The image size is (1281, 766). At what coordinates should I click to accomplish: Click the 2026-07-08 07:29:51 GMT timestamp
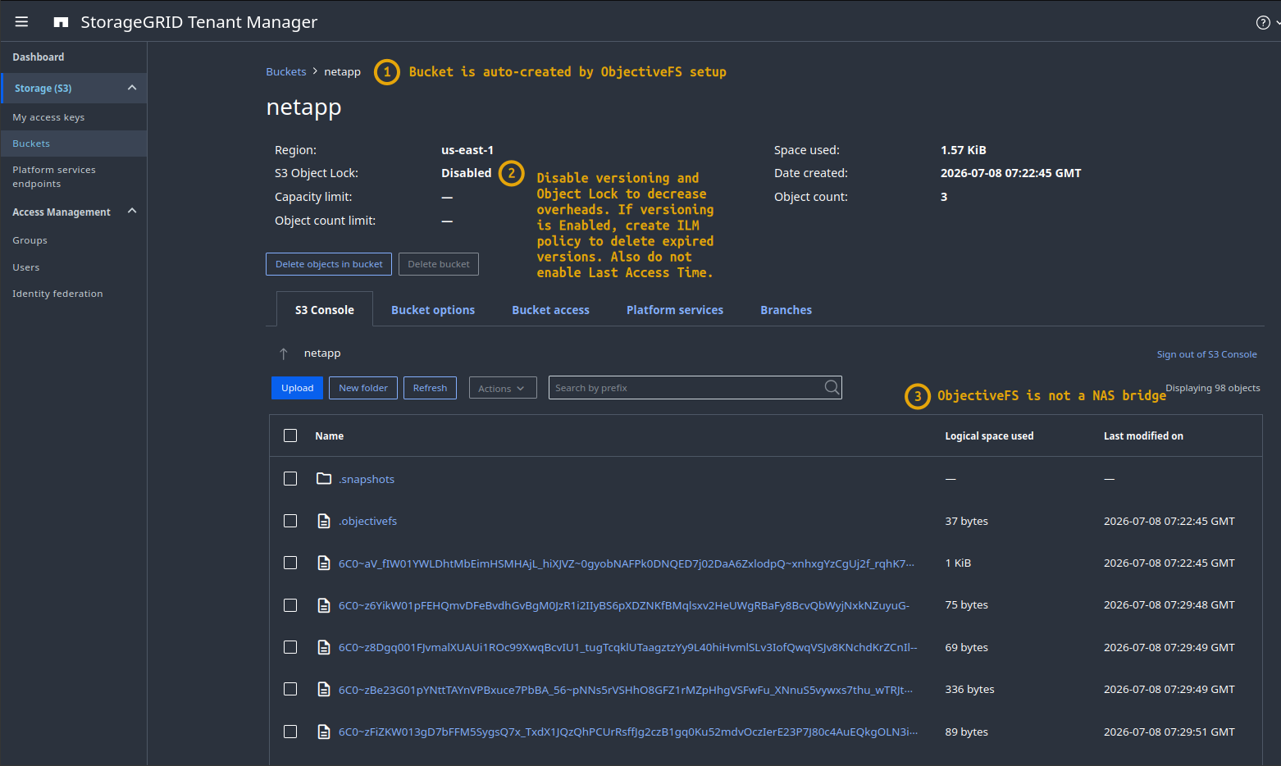coord(1169,732)
